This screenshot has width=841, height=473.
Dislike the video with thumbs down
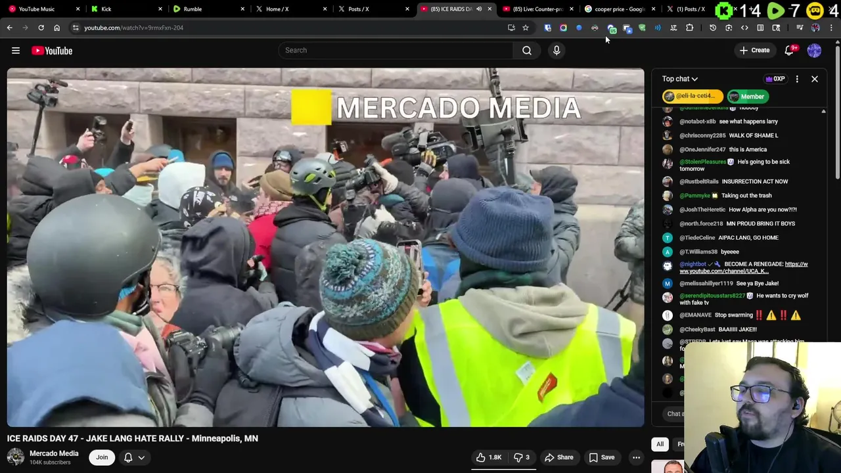tap(522, 457)
